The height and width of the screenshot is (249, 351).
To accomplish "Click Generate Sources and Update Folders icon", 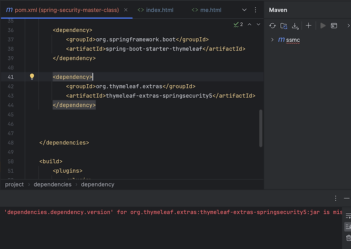I will pos(284,25).
